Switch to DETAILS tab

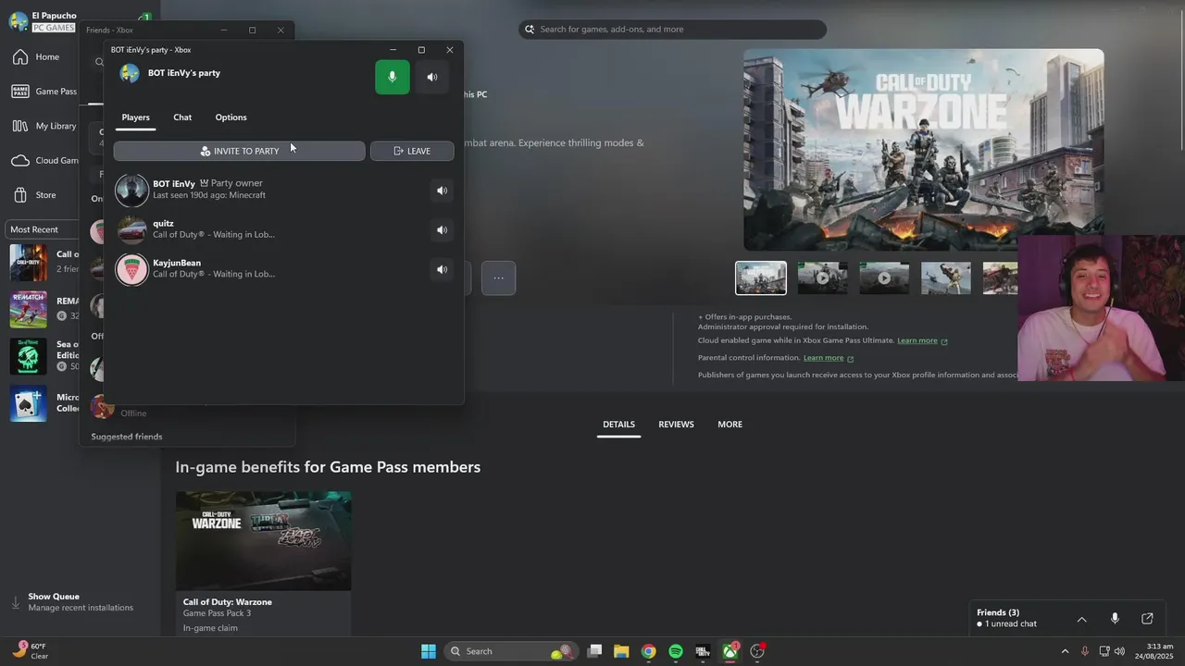click(x=618, y=425)
